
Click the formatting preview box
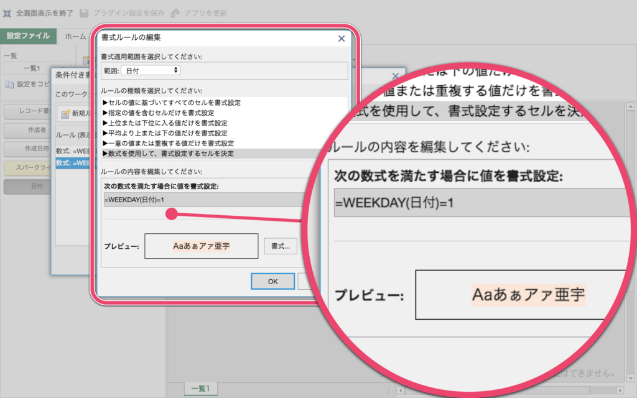pyautogui.click(x=201, y=246)
